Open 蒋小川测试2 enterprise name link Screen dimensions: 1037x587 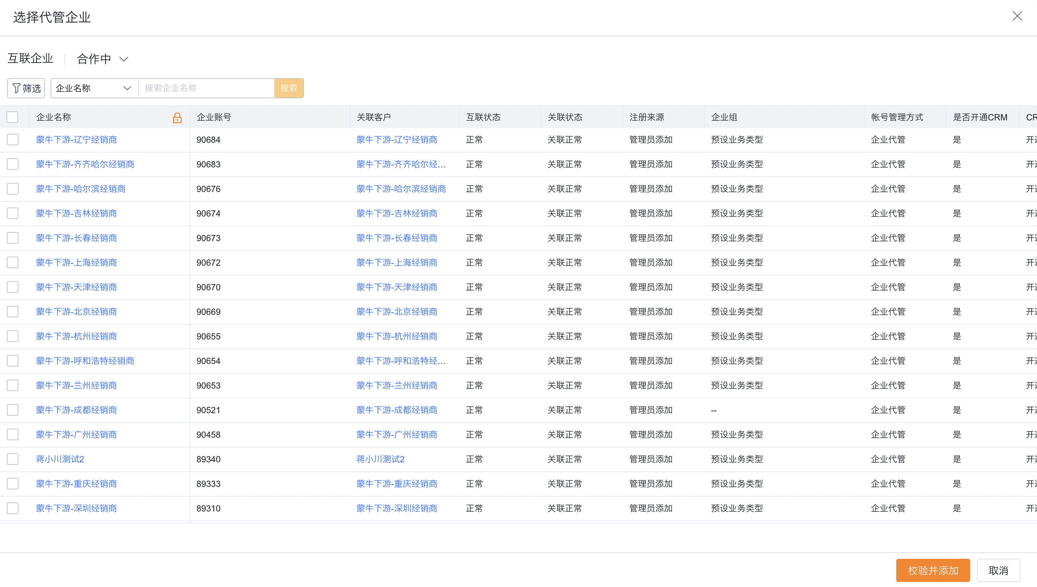point(60,459)
